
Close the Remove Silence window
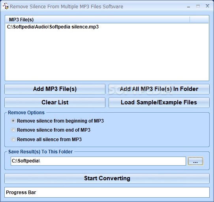point(207,6)
